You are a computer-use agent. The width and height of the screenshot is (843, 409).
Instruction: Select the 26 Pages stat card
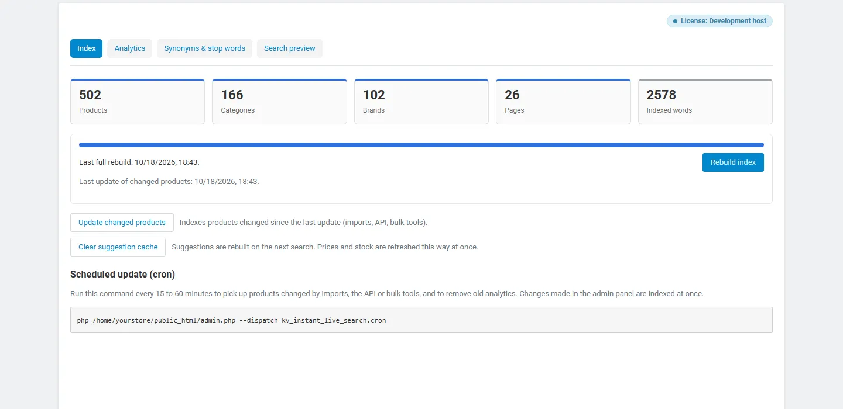pyautogui.click(x=563, y=102)
